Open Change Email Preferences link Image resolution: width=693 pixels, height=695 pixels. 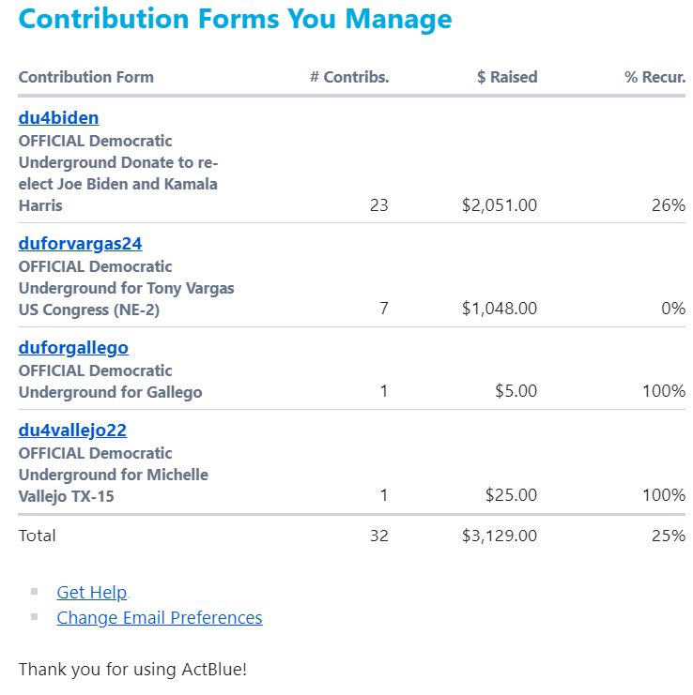160,617
